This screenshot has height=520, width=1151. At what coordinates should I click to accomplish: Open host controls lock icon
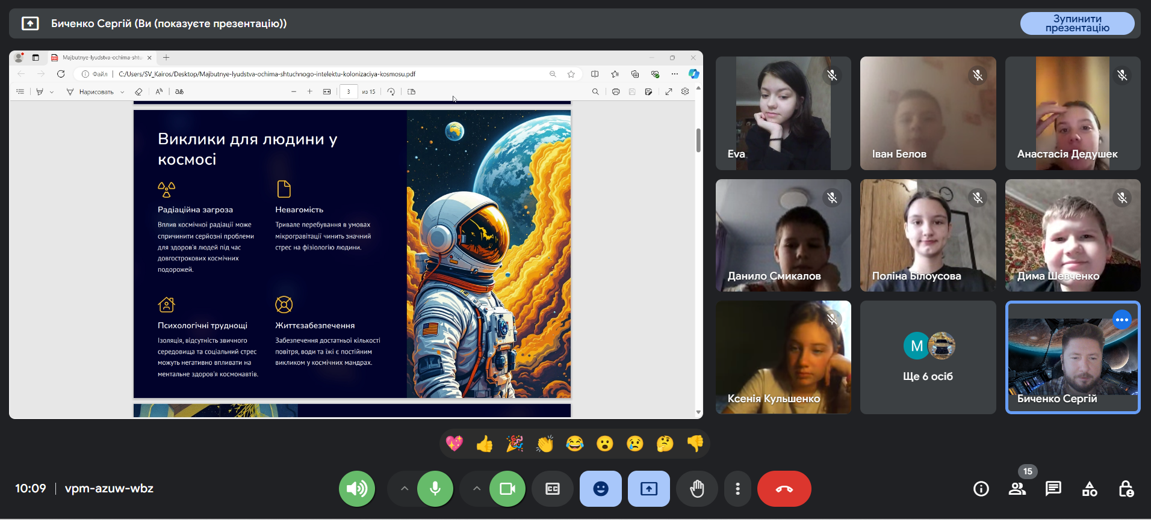click(1125, 489)
